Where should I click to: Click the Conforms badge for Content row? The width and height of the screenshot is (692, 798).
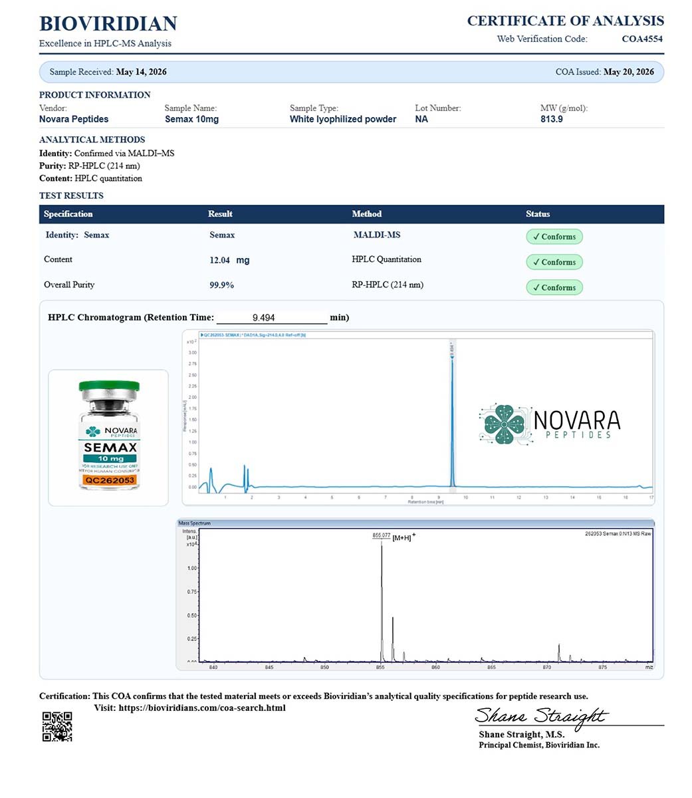(x=554, y=262)
